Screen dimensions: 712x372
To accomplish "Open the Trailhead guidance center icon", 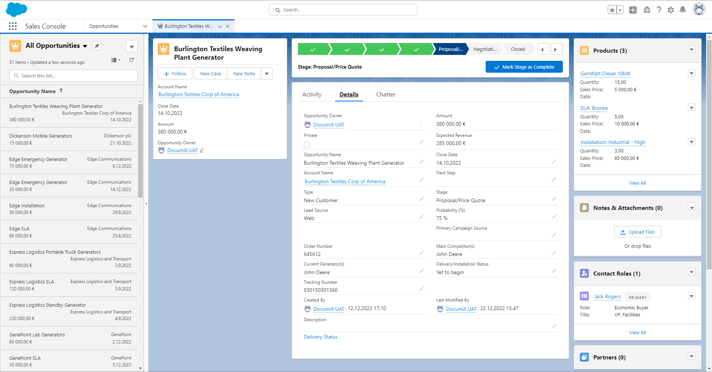I will pyautogui.click(x=647, y=10).
